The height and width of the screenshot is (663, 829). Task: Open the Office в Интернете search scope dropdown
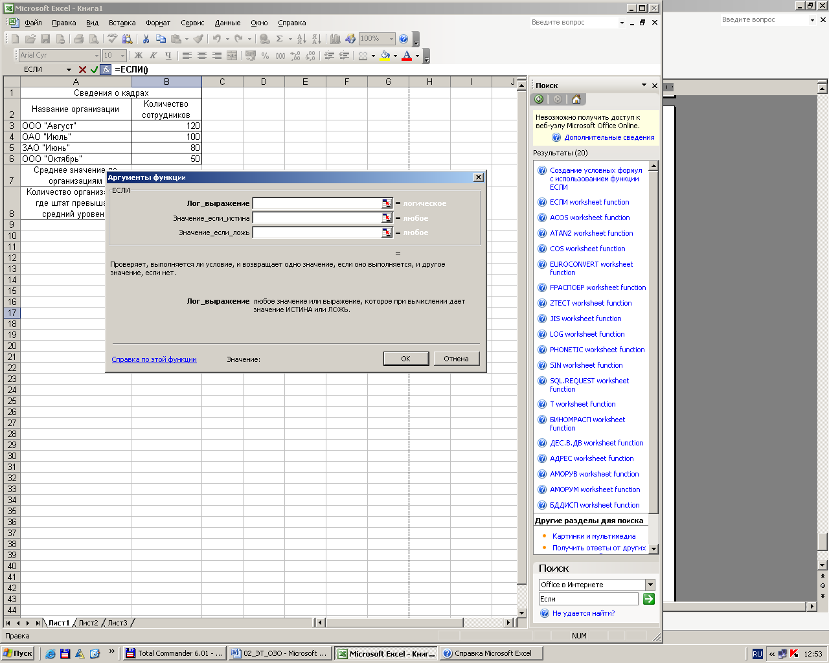click(x=650, y=585)
